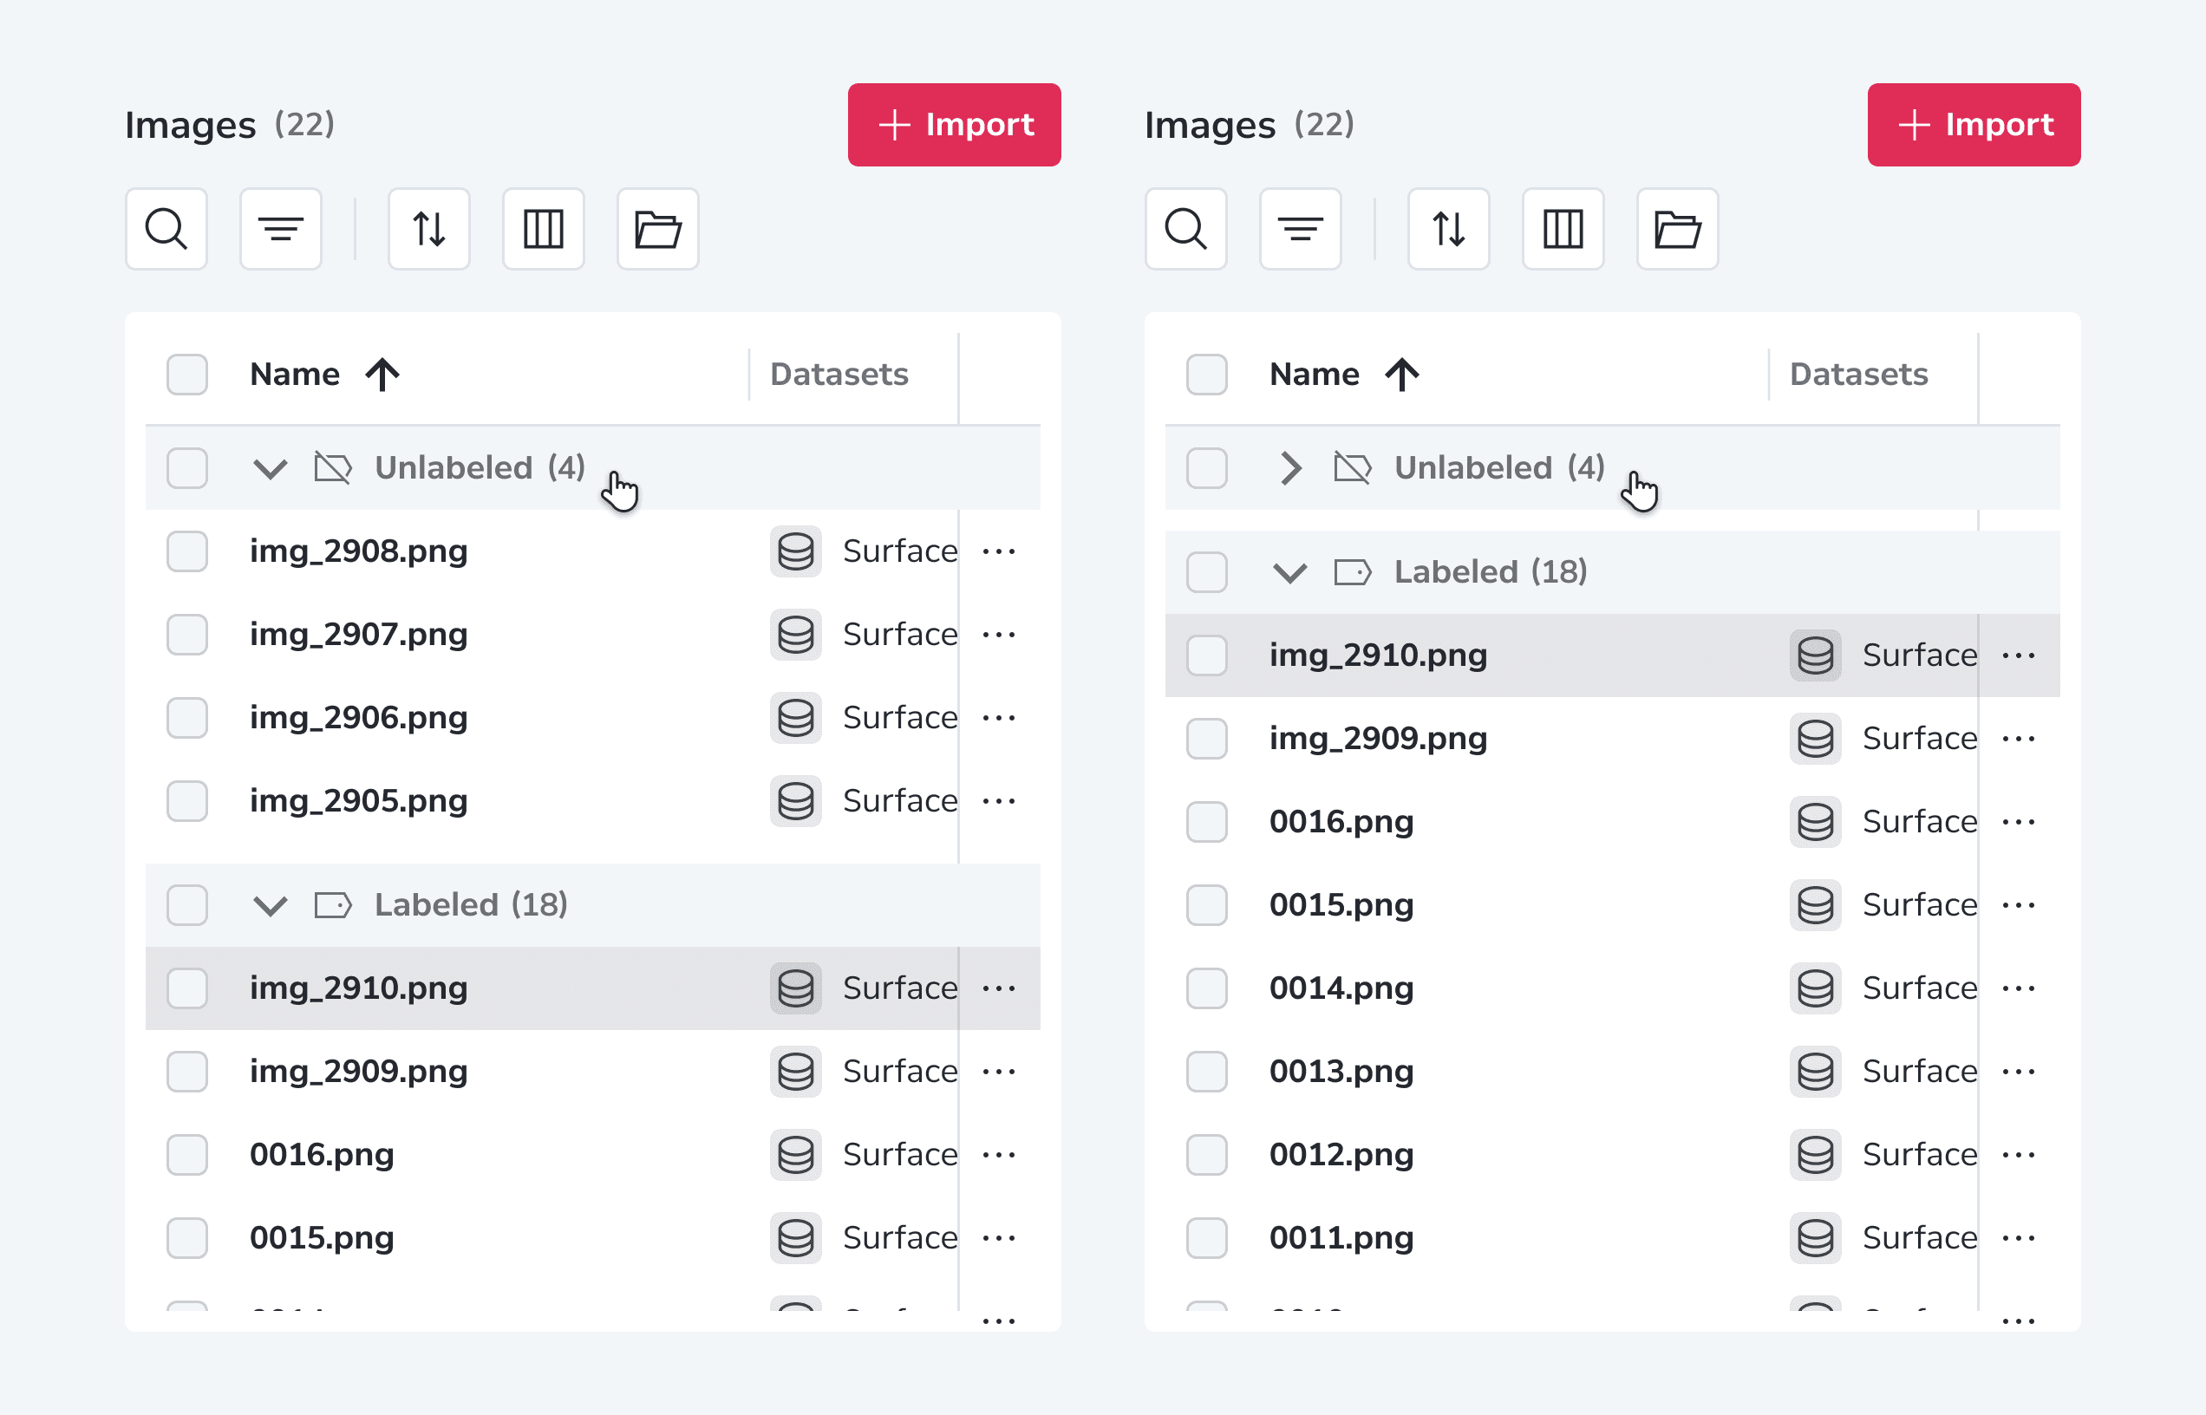
Task: Click the Datasets column header in left table
Action: [839, 375]
